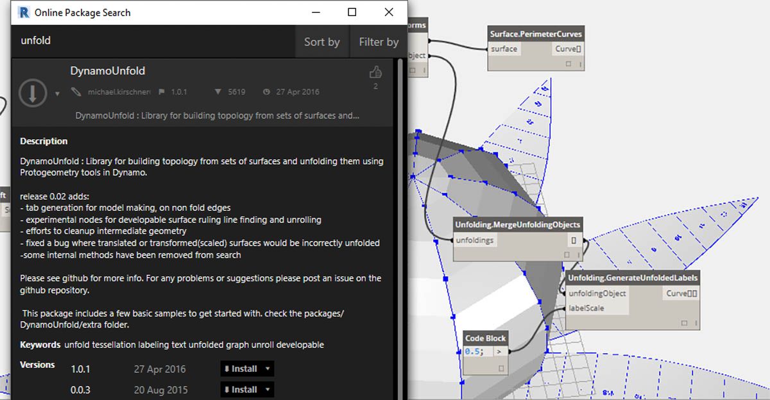This screenshot has width=770, height=400.
Task: Expand dropdown arrow next to download icon
Action: point(57,94)
